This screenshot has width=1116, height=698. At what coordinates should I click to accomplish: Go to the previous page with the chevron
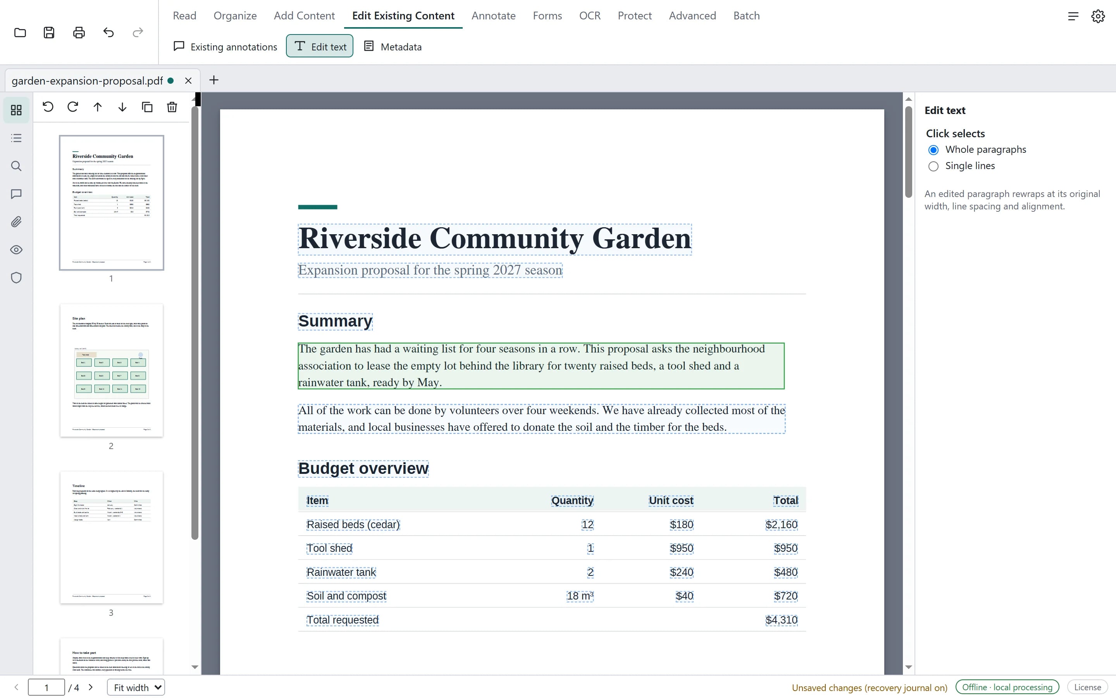click(16, 688)
